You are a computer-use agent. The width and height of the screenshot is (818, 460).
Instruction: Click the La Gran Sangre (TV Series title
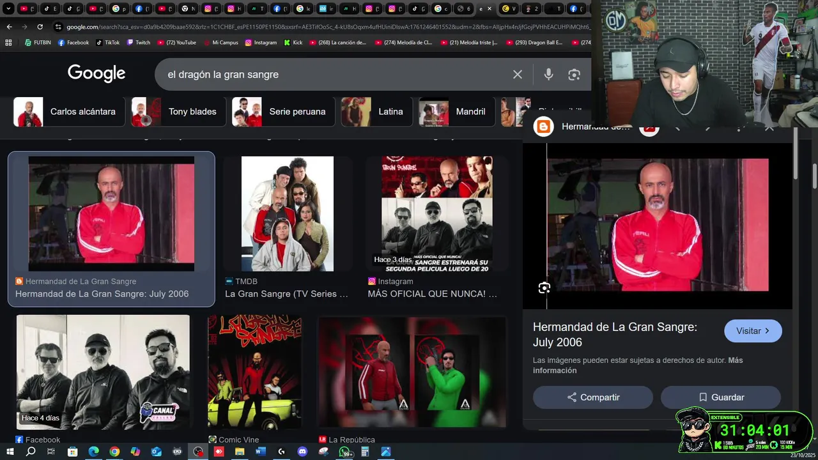[286, 295]
